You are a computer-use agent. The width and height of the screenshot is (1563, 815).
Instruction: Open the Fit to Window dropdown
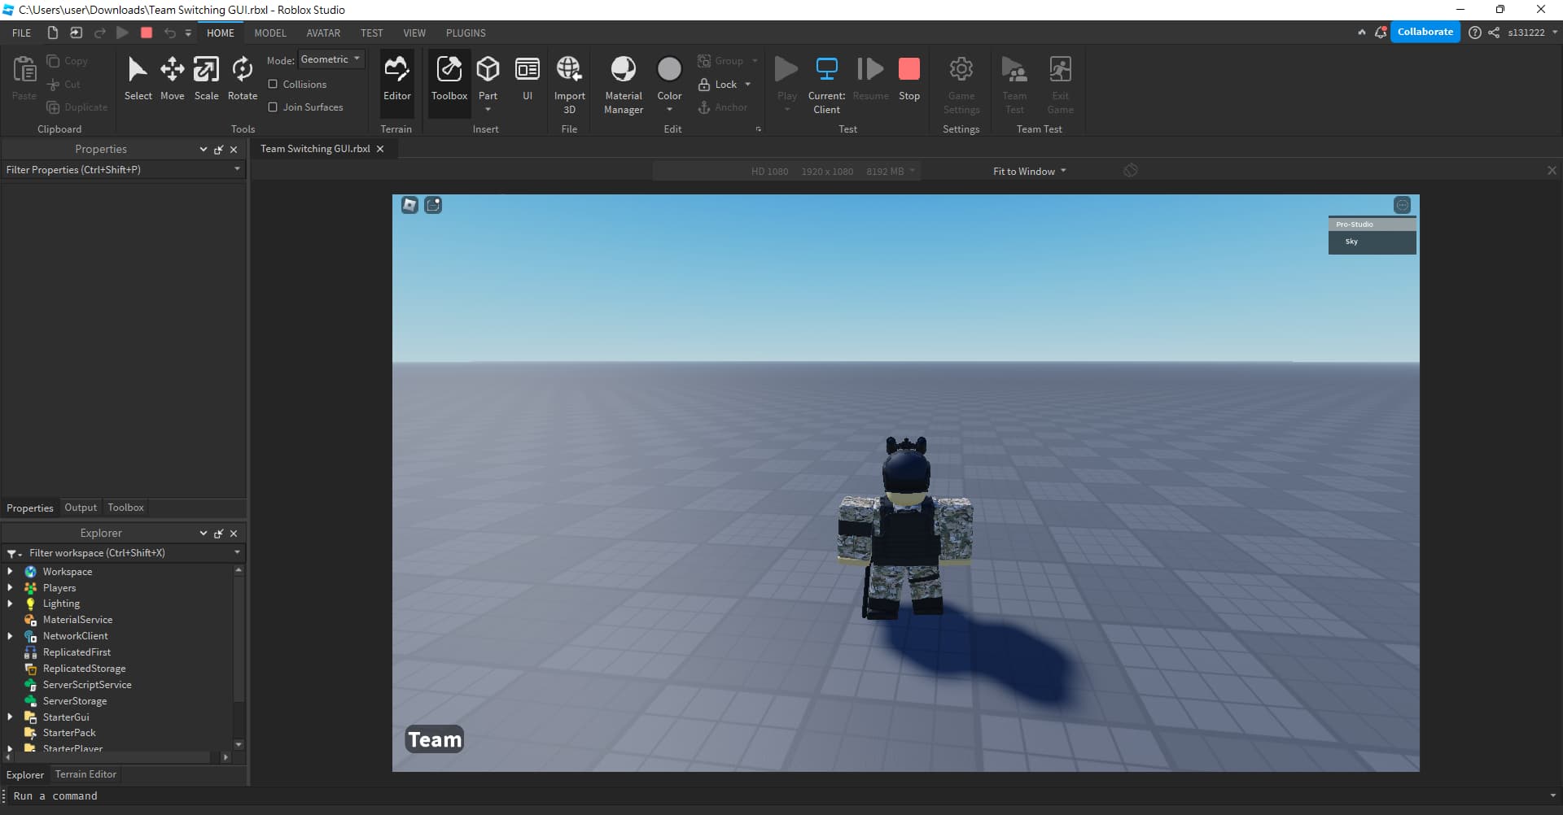1028,171
